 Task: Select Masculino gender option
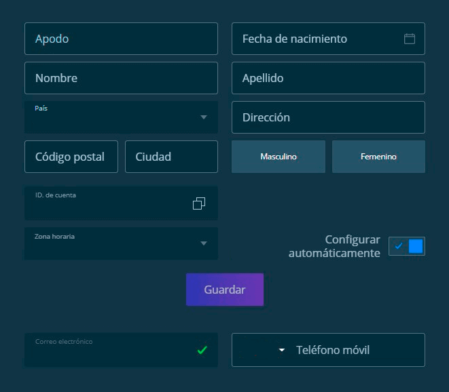(x=279, y=157)
